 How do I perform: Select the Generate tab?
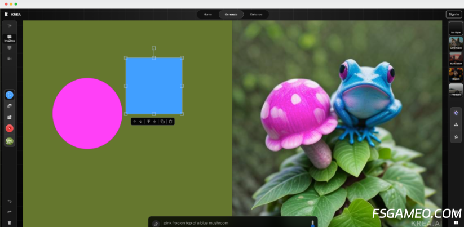[x=231, y=14]
